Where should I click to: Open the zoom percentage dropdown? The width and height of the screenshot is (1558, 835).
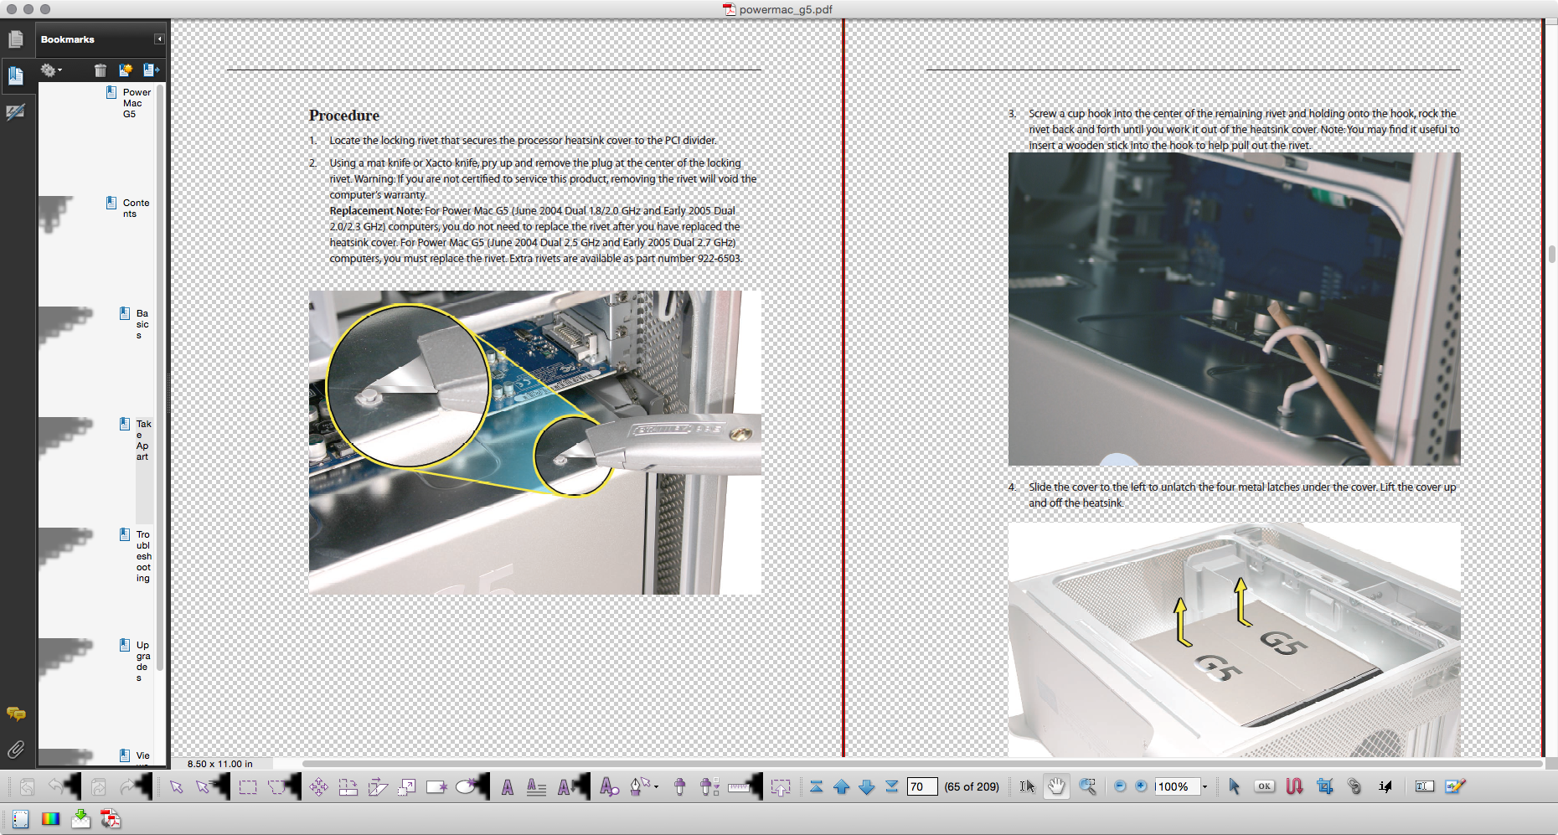(1205, 786)
